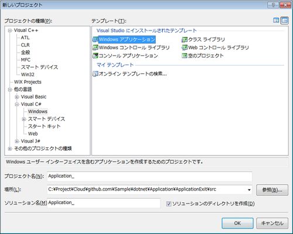Viewport: 293px width, 234px height.
Task: Select the コンソール アプリケーション template icon
Action: [x=95, y=56]
